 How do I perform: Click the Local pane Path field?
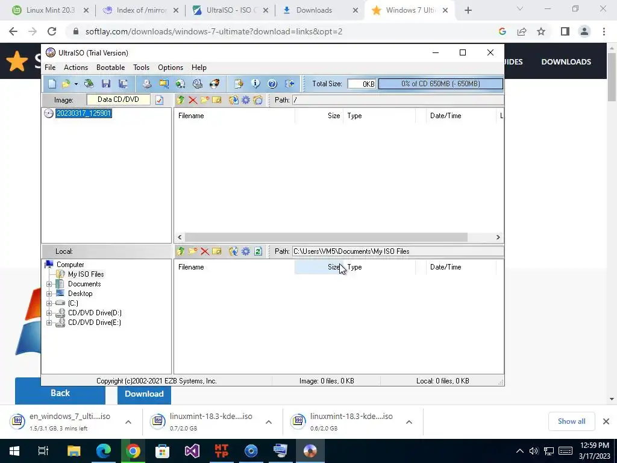click(x=398, y=251)
